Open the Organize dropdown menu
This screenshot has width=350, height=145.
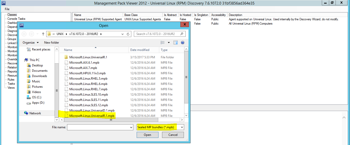[x=31, y=43]
